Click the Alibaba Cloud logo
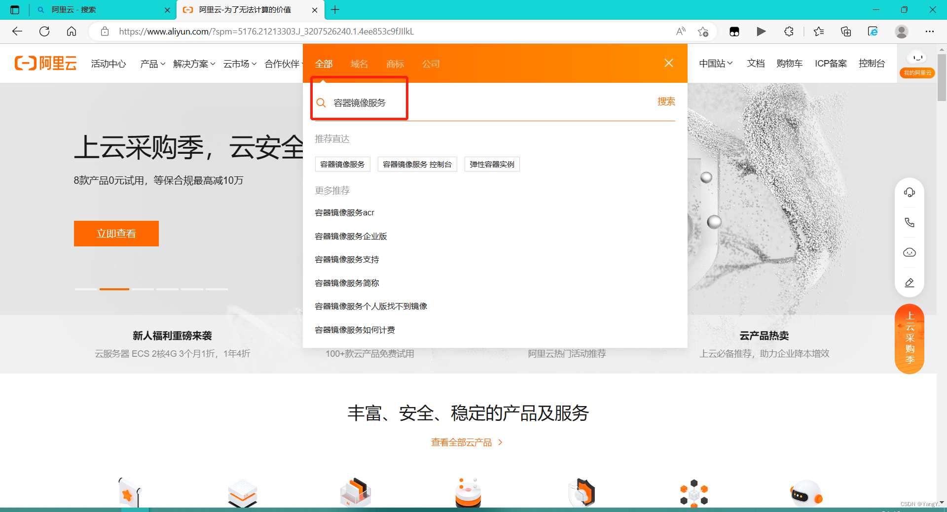 [45, 63]
